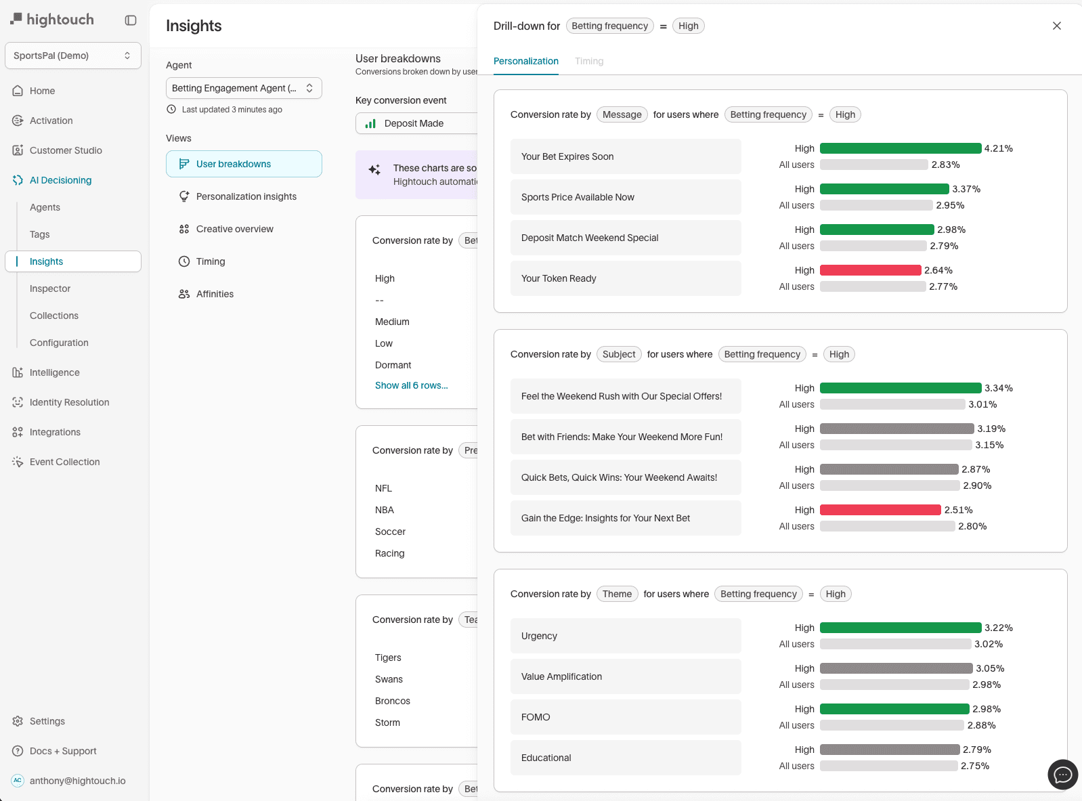Image resolution: width=1082 pixels, height=801 pixels.
Task: Select the Personalization tab
Action: (525, 61)
